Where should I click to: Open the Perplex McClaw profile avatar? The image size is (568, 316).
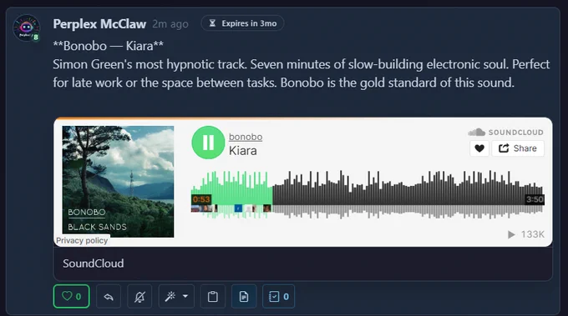point(26,28)
